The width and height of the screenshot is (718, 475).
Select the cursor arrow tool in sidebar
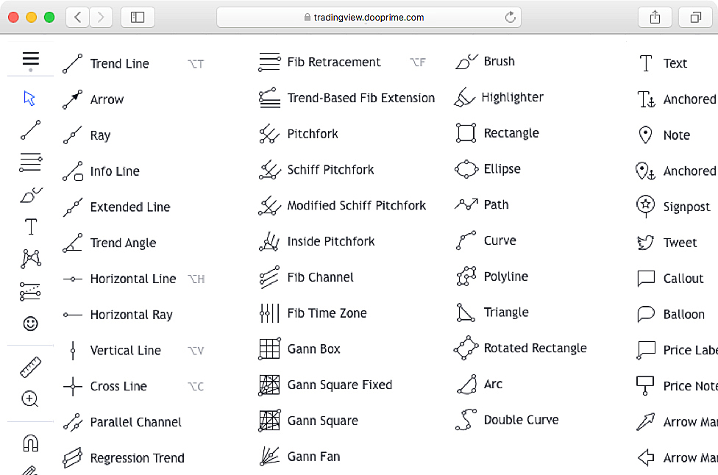[30, 99]
